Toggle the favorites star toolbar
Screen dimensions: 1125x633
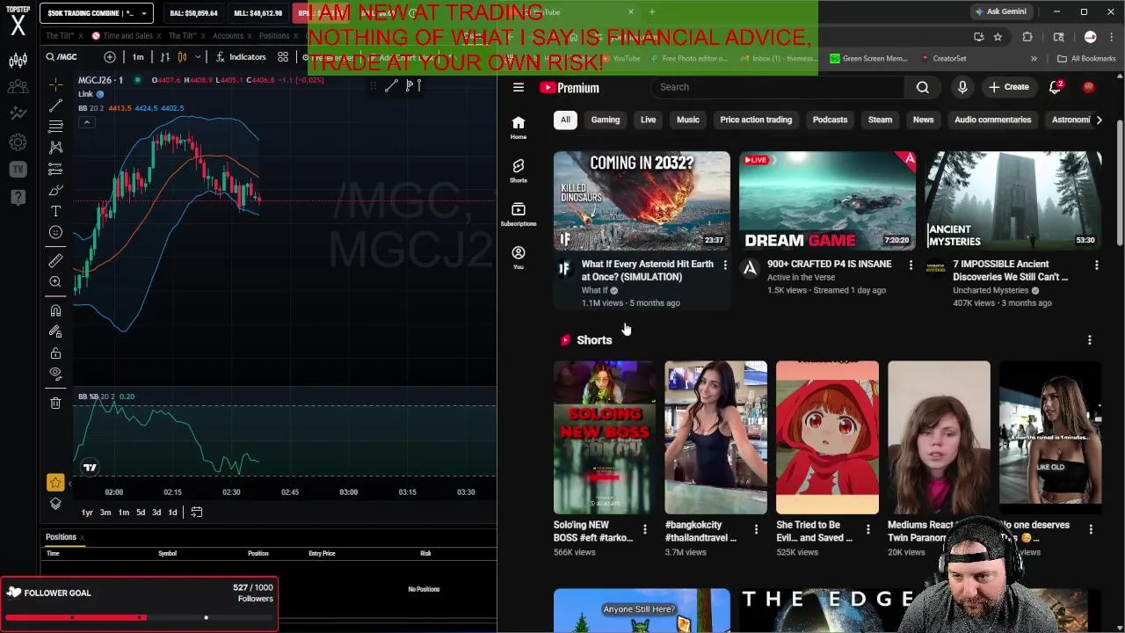tap(55, 482)
